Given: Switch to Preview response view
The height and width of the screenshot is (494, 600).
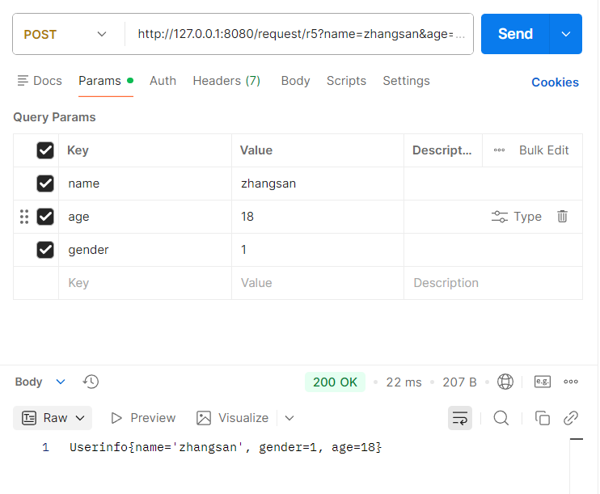Looking at the screenshot, I should (x=143, y=418).
